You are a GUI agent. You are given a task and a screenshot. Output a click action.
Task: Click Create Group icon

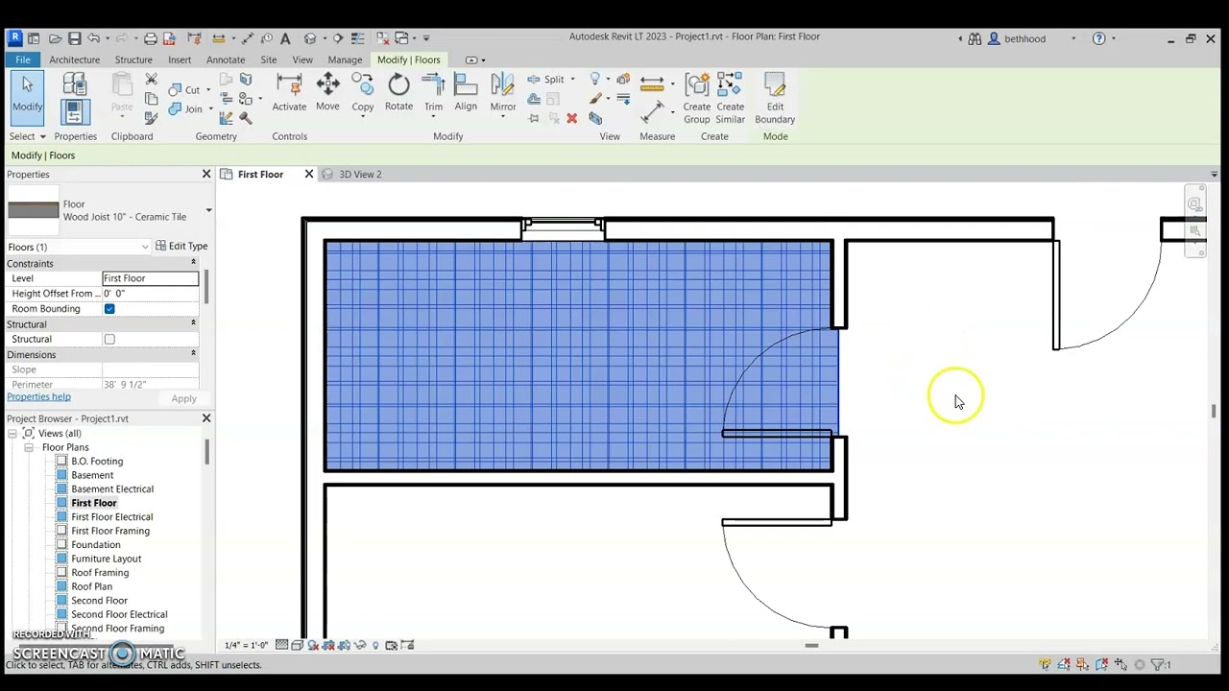[x=697, y=85]
